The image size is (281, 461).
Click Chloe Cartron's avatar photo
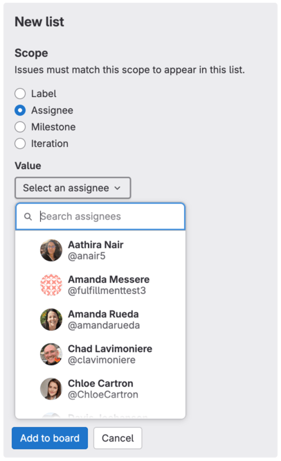point(51,389)
